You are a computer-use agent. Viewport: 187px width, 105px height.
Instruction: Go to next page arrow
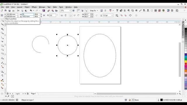(23, 94)
